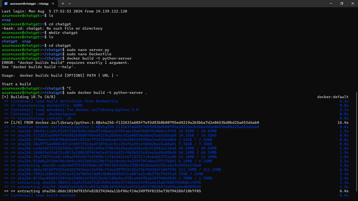Select the azureuser@chatgpt terminal tab
The height and width of the screenshot is (201, 358).
(x=29, y=4)
